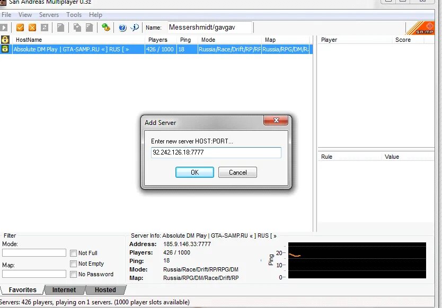Open Settings via the green gear icon

click(106, 28)
